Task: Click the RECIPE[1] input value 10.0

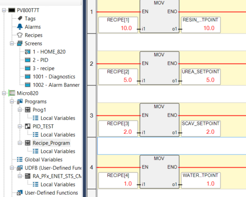Action: (126, 28)
